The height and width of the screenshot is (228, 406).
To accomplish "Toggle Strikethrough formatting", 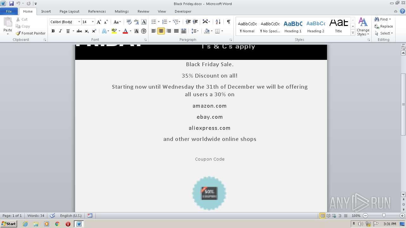I will [79, 31].
